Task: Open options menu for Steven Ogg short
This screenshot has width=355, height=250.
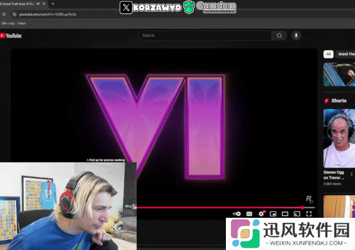Action: (351, 174)
